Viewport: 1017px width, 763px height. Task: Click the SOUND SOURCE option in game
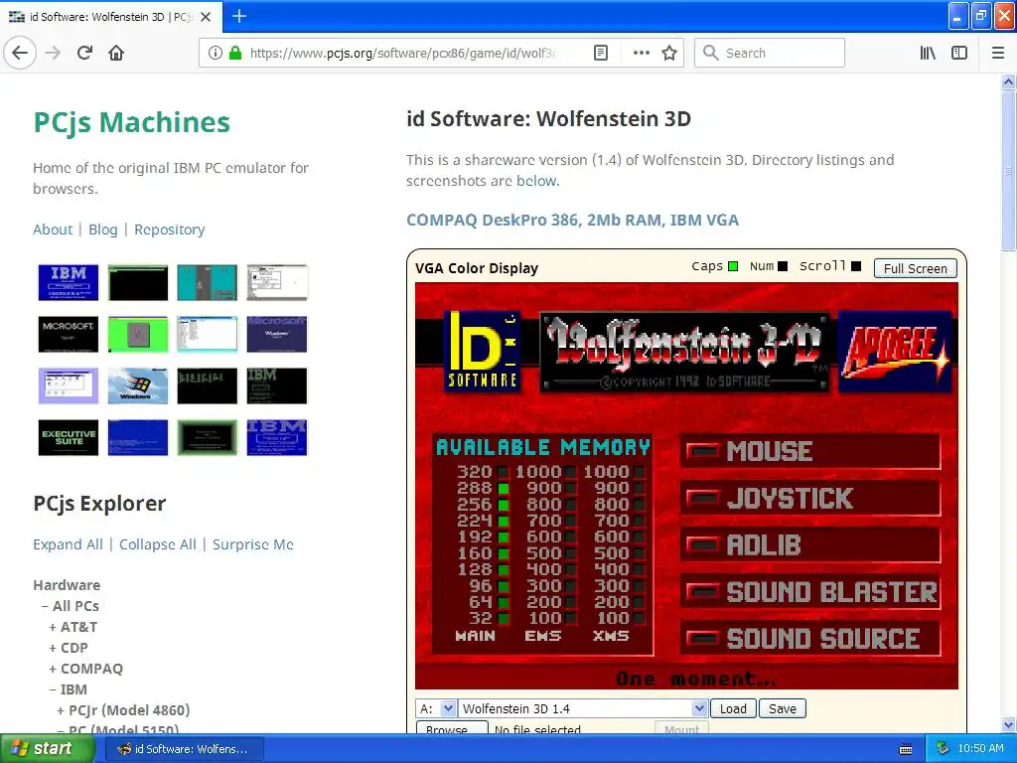tap(810, 639)
